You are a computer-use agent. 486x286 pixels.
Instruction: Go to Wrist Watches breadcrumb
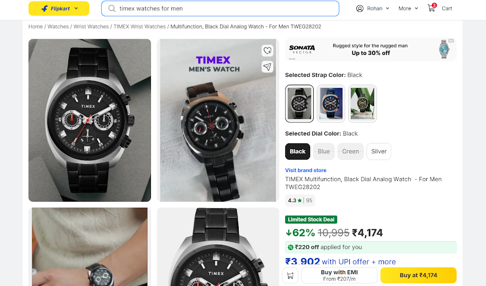click(91, 27)
